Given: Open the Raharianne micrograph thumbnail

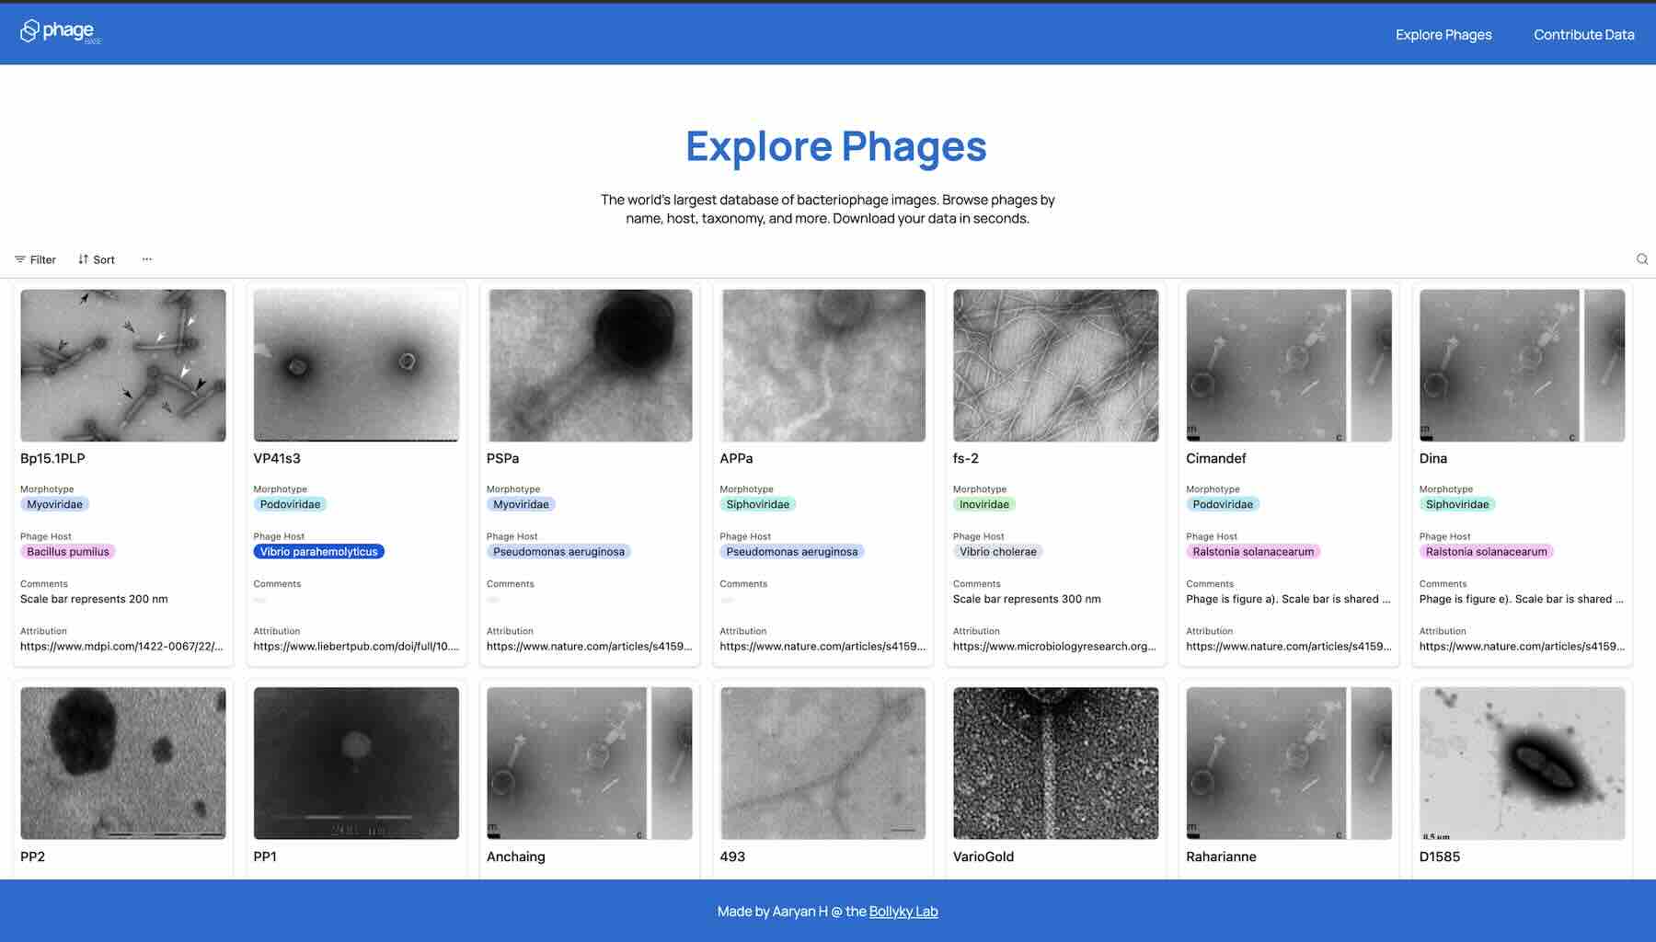Looking at the screenshot, I should point(1289,764).
